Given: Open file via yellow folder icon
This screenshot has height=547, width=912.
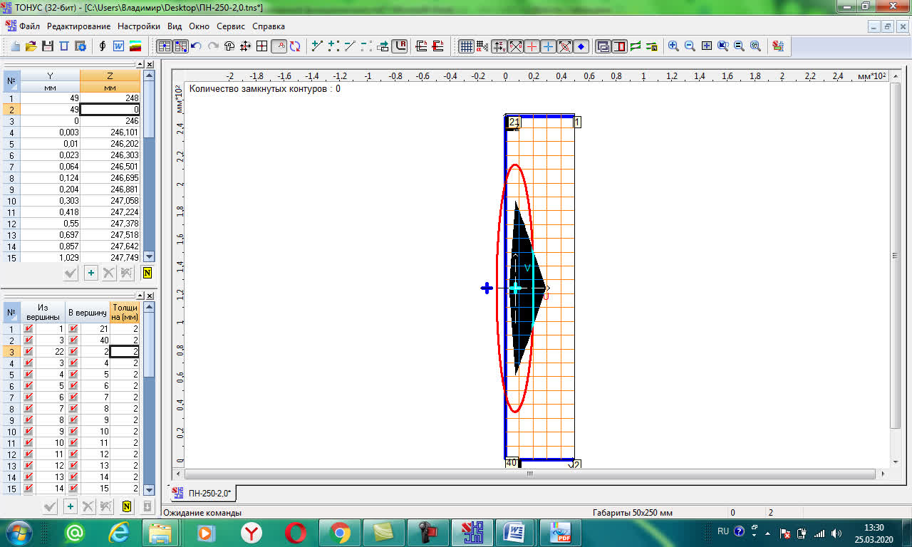Looking at the screenshot, I should click(x=31, y=46).
